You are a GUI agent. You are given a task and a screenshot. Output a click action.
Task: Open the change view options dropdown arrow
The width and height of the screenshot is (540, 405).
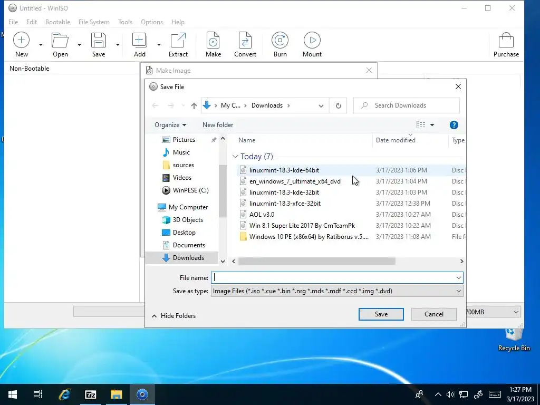pyautogui.click(x=432, y=125)
